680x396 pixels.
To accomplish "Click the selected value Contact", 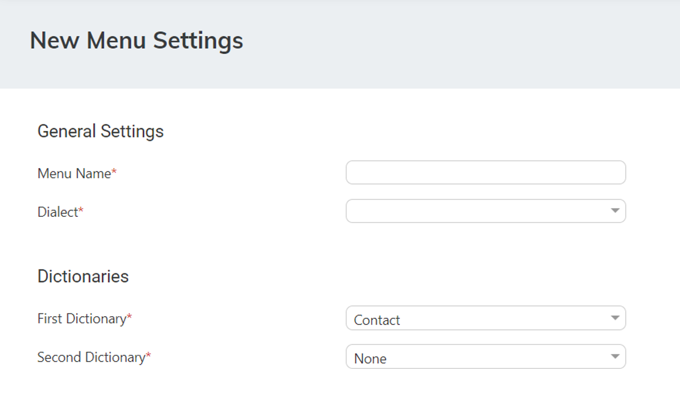I will pos(377,320).
